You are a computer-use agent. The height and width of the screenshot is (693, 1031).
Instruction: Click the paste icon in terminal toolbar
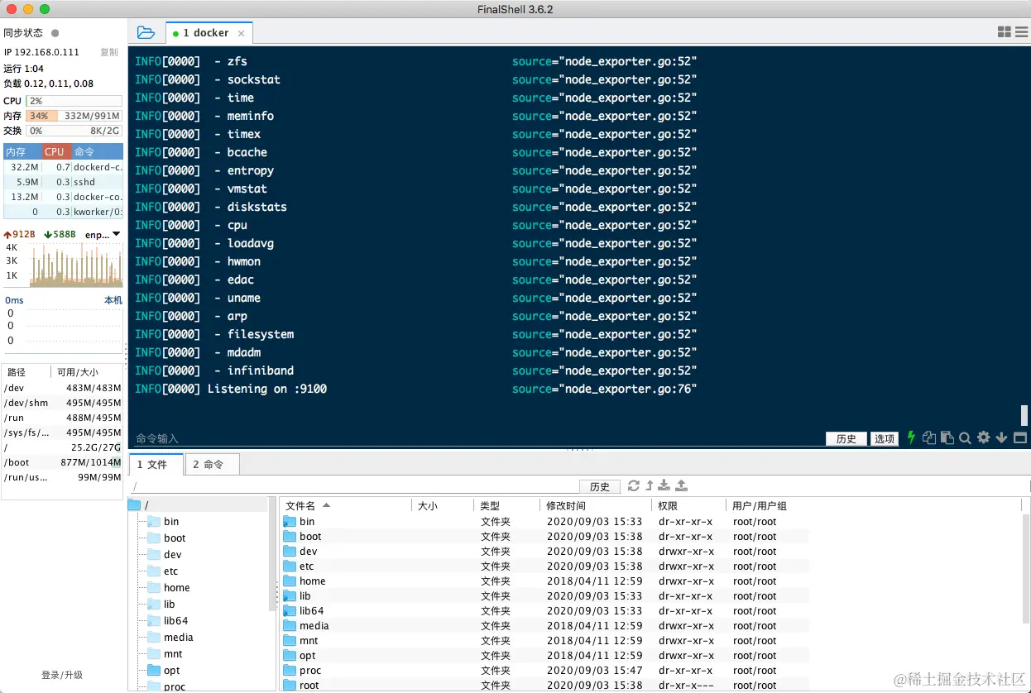pyautogui.click(x=947, y=438)
